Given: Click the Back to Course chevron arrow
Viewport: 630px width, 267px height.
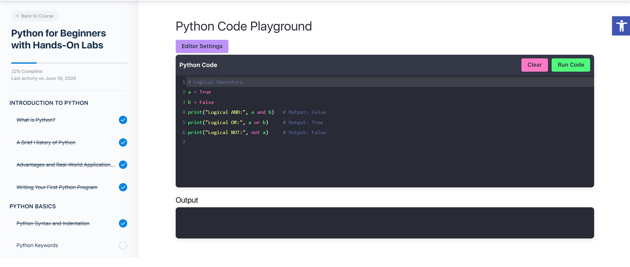Looking at the screenshot, I should pos(18,16).
